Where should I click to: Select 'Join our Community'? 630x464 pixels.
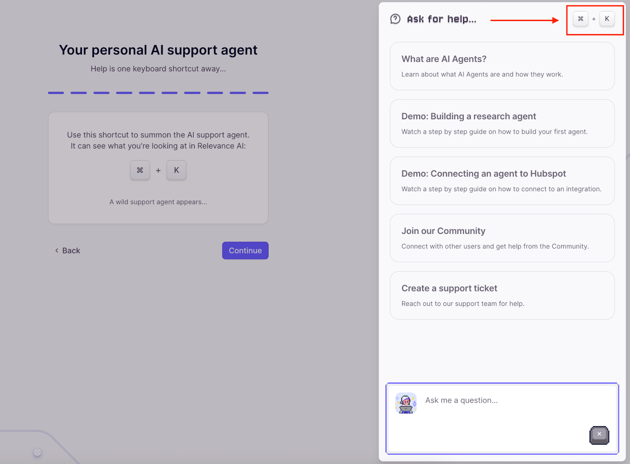tap(502, 238)
